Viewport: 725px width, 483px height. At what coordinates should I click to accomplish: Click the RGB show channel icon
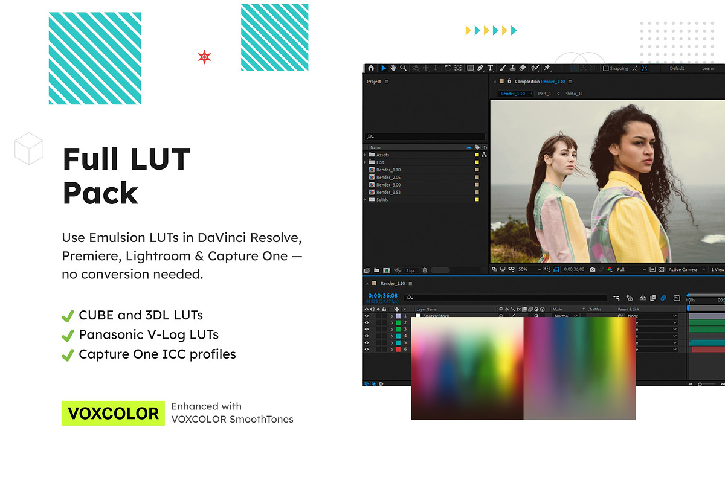click(610, 270)
